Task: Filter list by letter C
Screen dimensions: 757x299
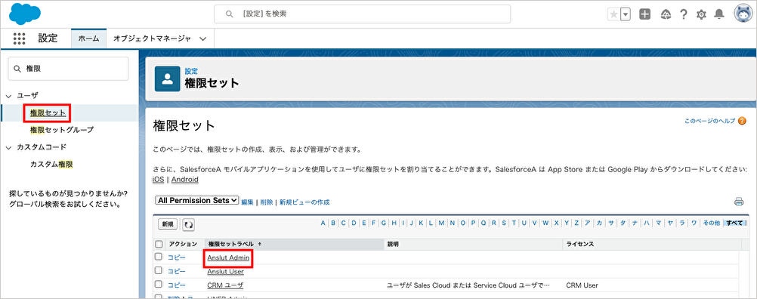Action: point(343,223)
